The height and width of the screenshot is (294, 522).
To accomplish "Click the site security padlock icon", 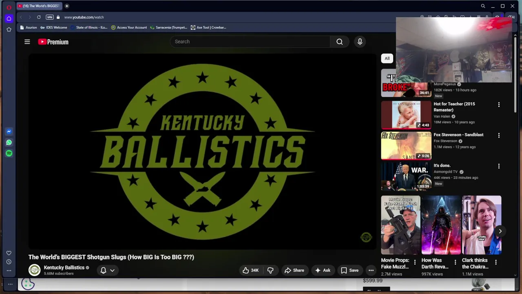I will coord(58,17).
